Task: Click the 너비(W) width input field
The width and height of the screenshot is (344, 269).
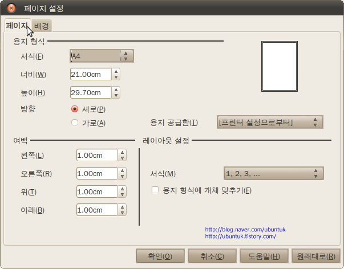Action: click(x=90, y=74)
